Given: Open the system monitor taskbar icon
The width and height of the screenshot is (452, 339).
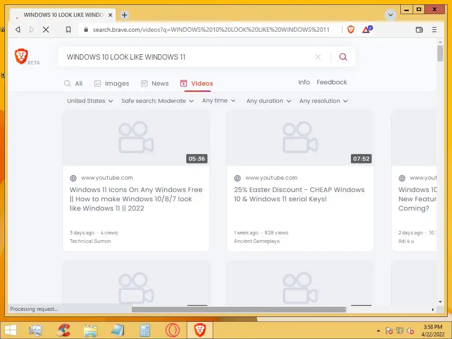Looking at the screenshot, I should [35, 330].
